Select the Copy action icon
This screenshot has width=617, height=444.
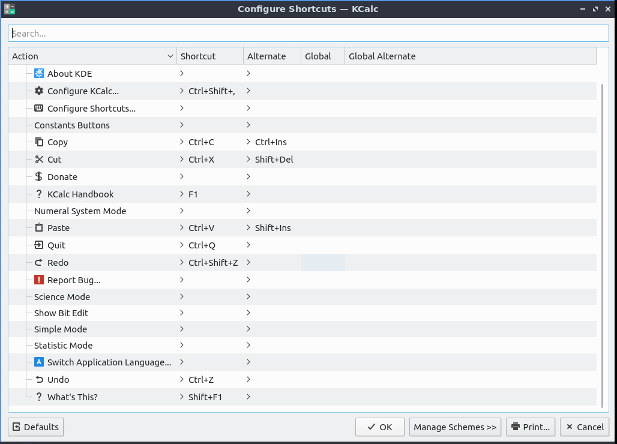point(39,142)
